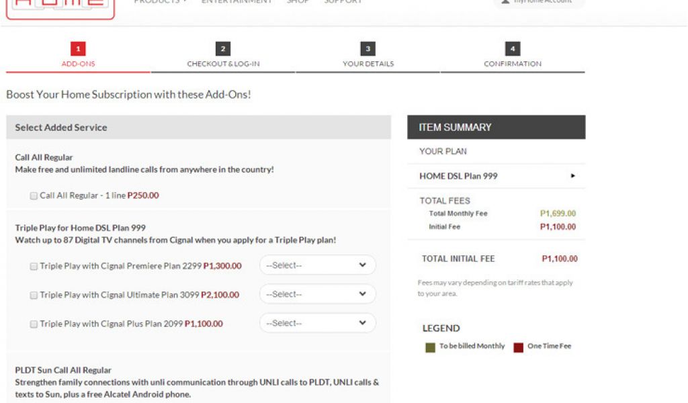Click the step 1 number badge
The image size is (688, 403).
tap(79, 49)
